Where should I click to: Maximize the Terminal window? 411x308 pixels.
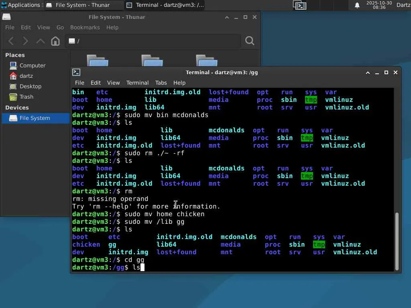tap(386, 73)
